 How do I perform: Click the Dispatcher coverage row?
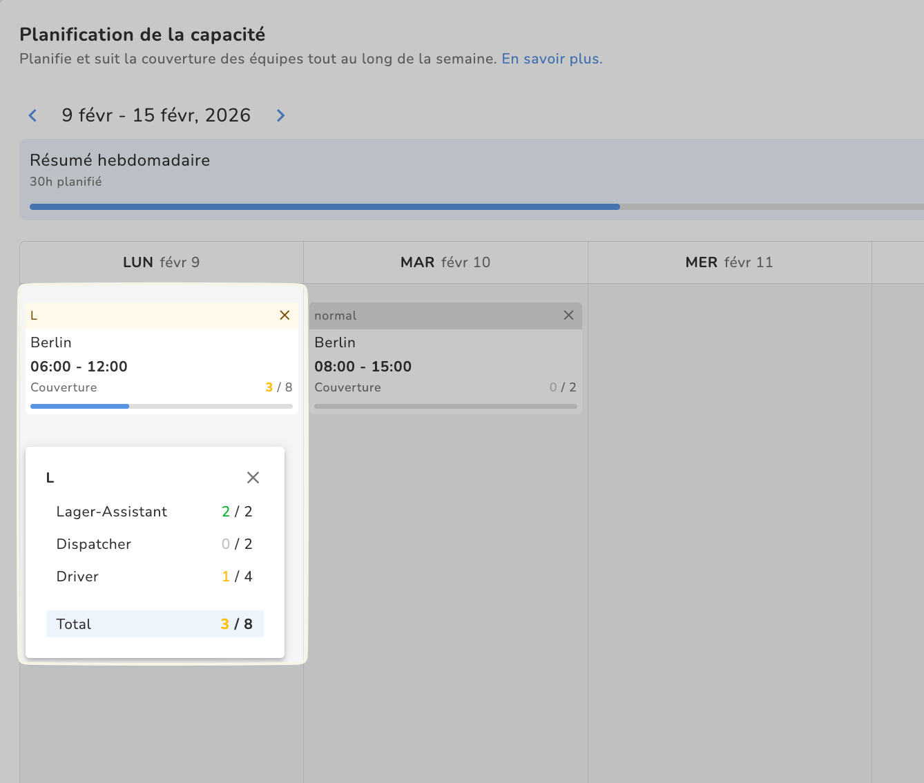pos(155,544)
